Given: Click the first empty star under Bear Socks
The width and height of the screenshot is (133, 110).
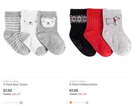Looking at the screenshot, I should tap(5, 102).
